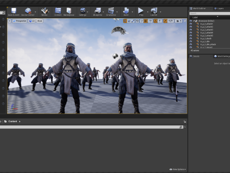Expand Source Control dropdown arrow
The height and width of the screenshot is (173, 230).
tap(35, 12)
